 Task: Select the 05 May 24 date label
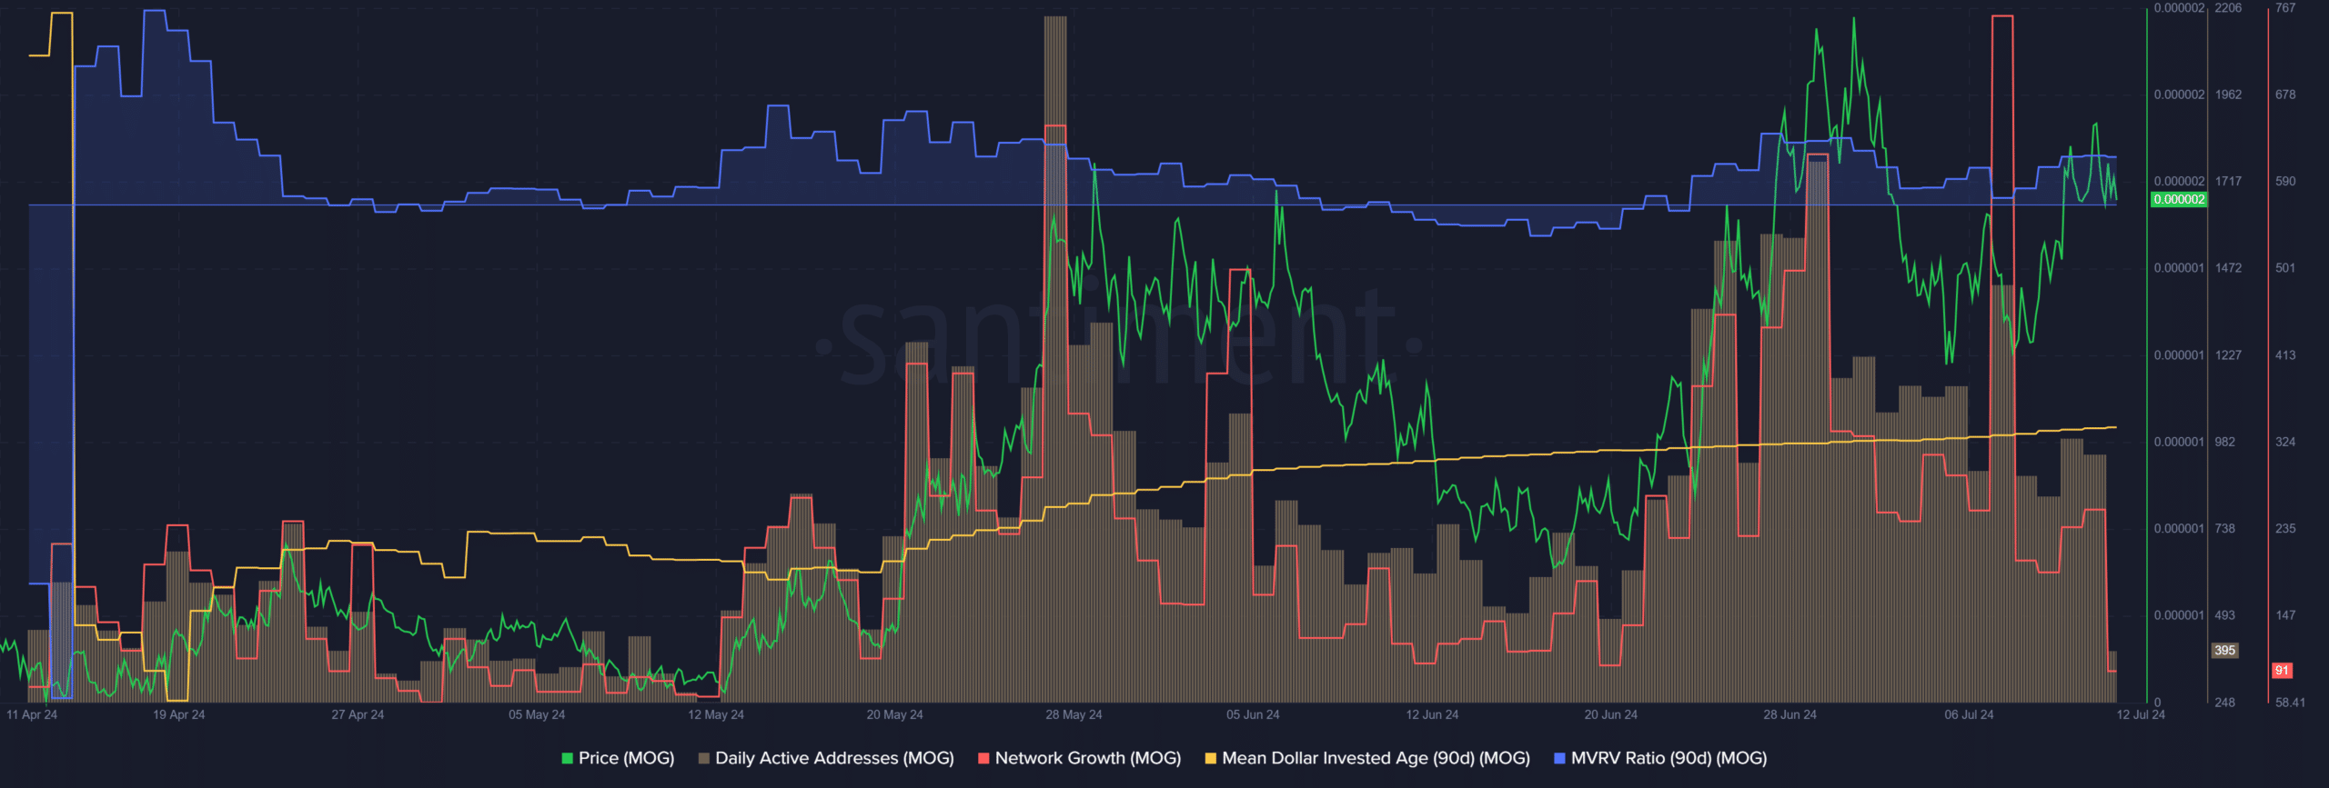(537, 714)
